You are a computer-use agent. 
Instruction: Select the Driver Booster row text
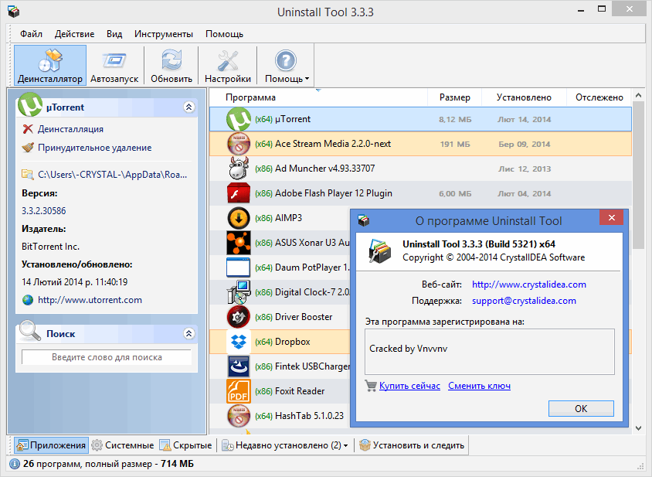(x=304, y=317)
